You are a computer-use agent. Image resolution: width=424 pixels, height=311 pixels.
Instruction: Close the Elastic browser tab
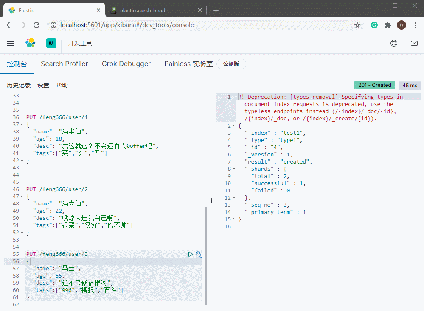98,10
